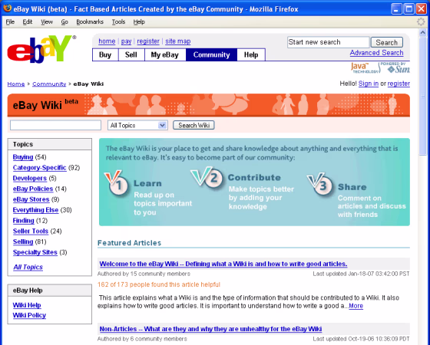Click the eBay Wiki beta banner
The image size is (430, 345).
(x=209, y=105)
